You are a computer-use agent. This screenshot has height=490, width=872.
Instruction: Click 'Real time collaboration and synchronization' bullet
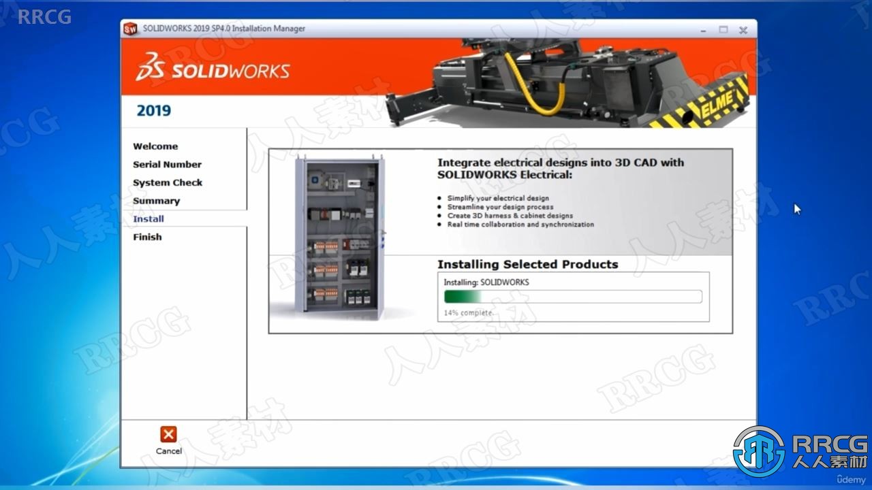click(x=520, y=224)
